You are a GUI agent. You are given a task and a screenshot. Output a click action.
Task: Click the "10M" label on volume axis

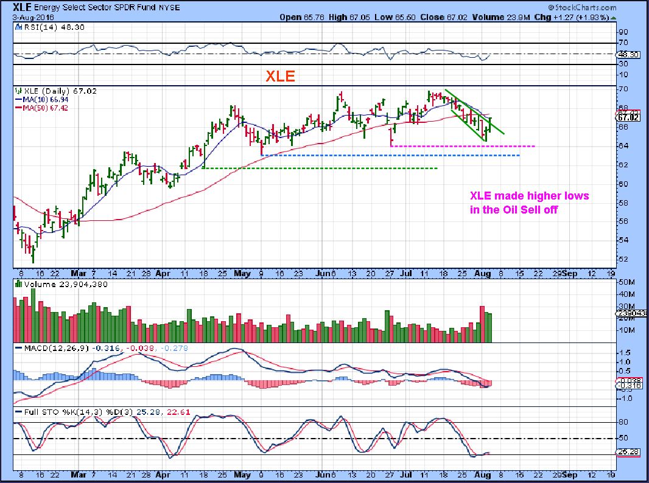coord(627,330)
